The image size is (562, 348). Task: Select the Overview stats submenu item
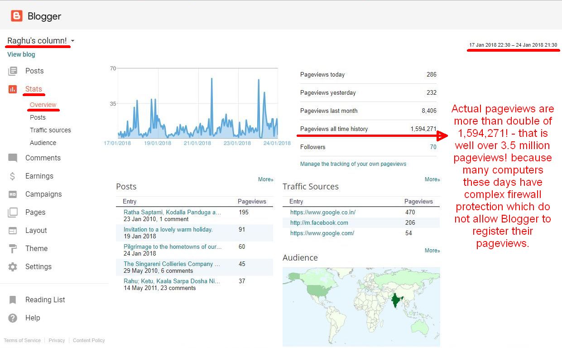(43, 105)
